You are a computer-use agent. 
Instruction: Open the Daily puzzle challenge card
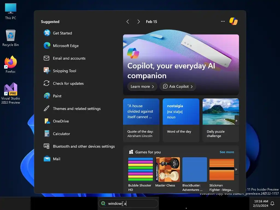(221, 120)
